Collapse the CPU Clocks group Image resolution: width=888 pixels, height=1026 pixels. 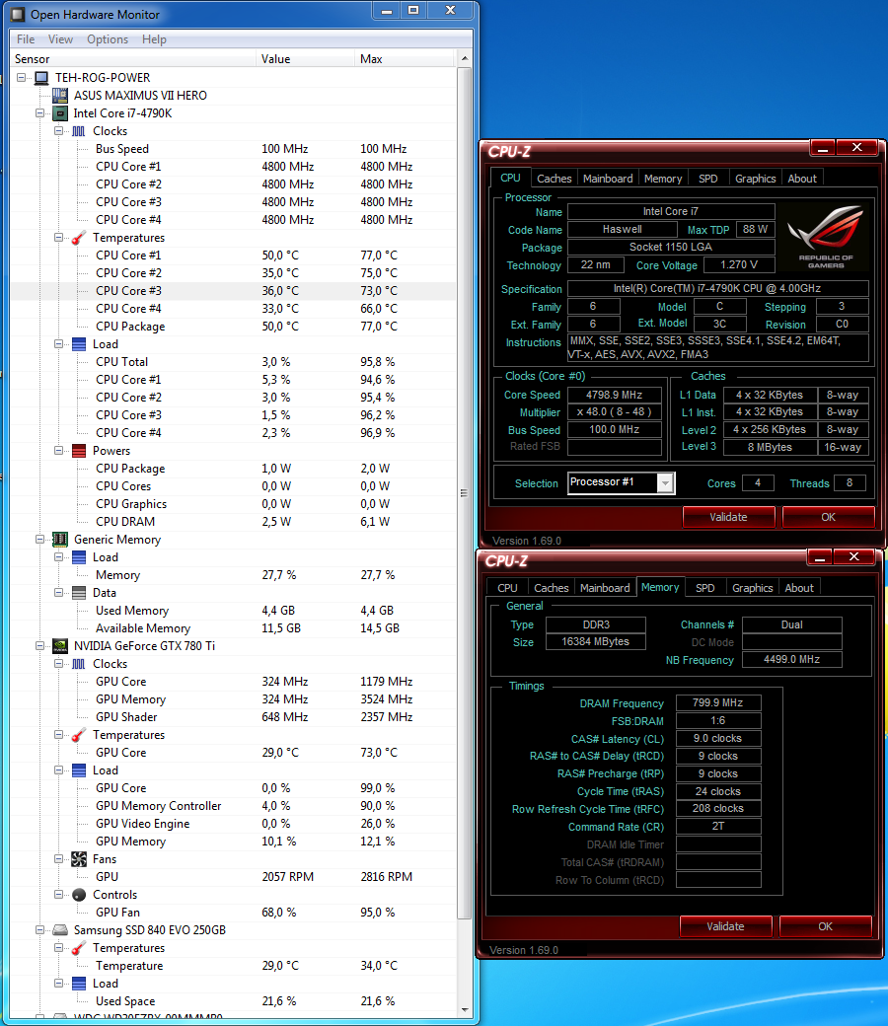59,131
